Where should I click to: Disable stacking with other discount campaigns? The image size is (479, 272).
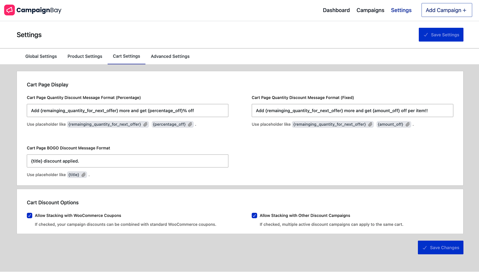[254, 215]
